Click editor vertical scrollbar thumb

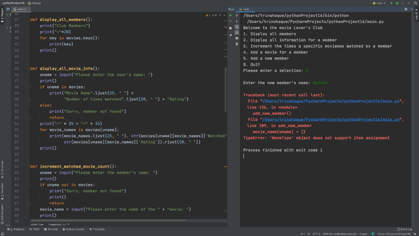(225, 90)
